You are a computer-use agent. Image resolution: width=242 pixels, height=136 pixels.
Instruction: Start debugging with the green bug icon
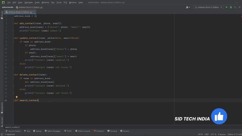231,7
